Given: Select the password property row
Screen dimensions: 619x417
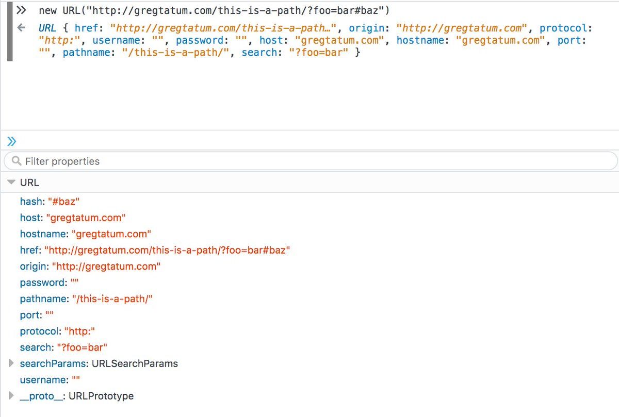Looking at the screenshot, I should 49,282.
